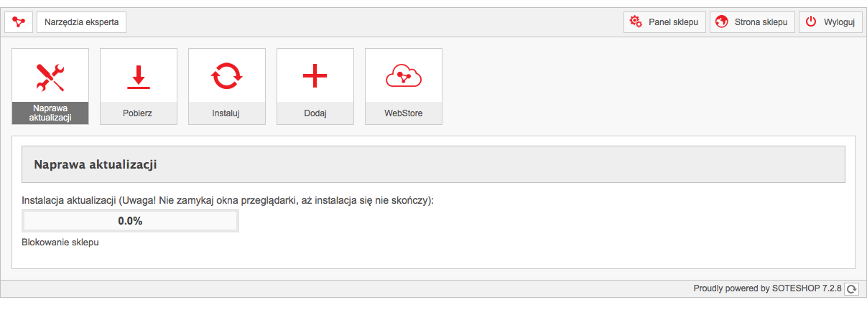Click the Blokowanie sklepu status text
The width and height of the screenshot is (867, 320).
point(60,243)
